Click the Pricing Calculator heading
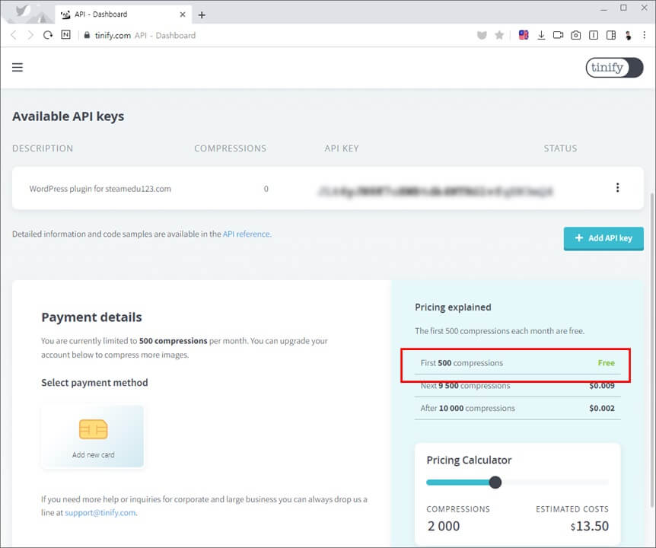 (x=469, y=460)
